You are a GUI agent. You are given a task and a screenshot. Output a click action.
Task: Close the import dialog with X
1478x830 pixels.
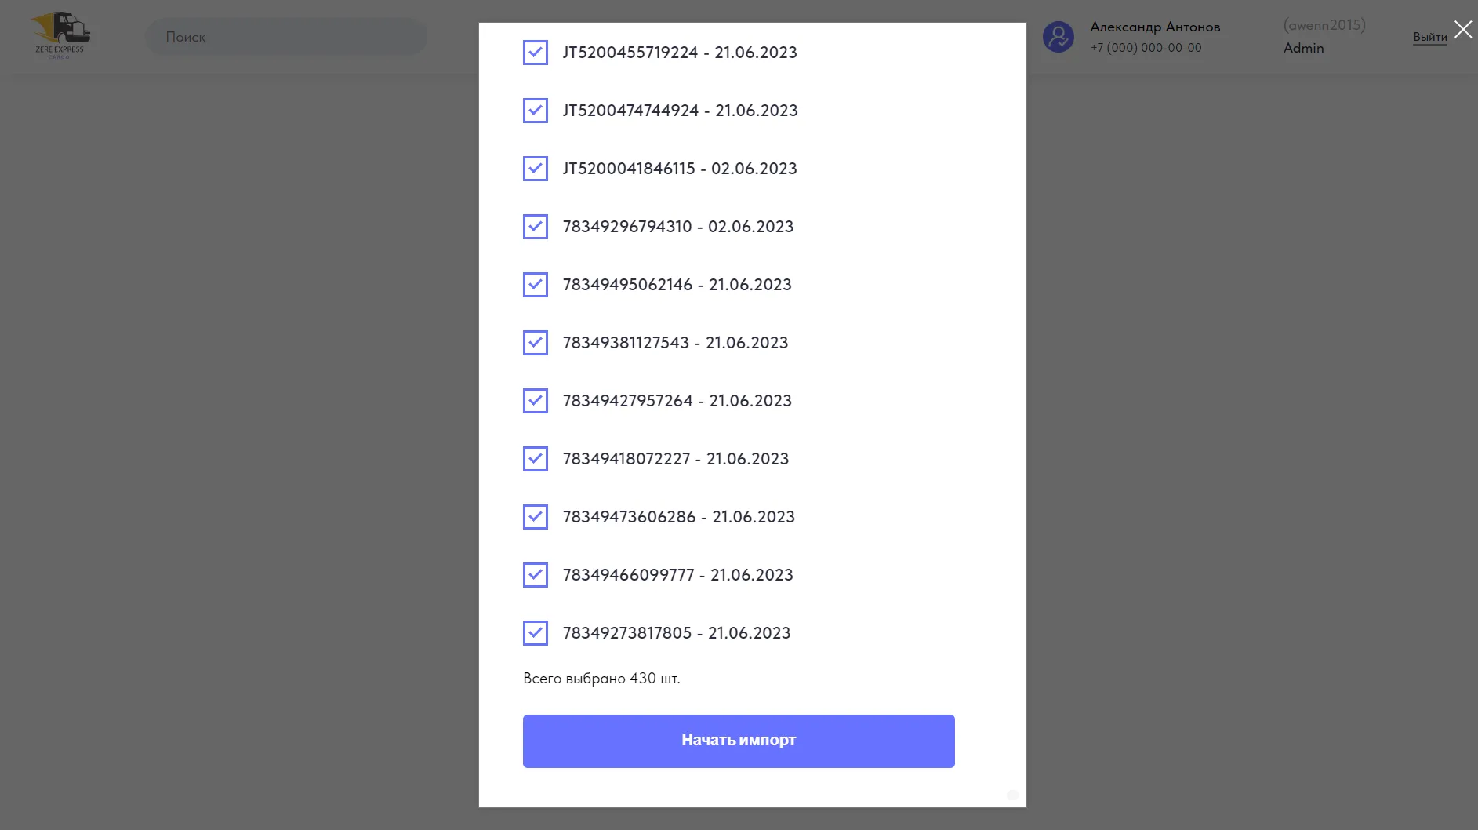[1463, 30]
